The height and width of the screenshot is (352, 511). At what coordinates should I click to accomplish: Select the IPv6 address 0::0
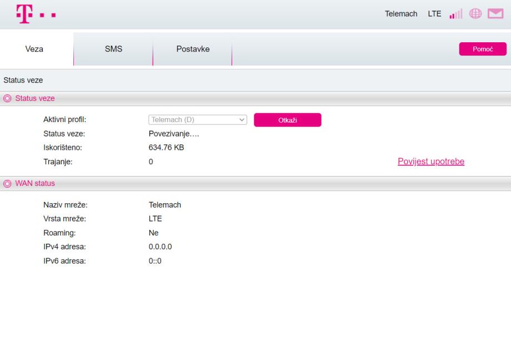(x=155, y=261)
